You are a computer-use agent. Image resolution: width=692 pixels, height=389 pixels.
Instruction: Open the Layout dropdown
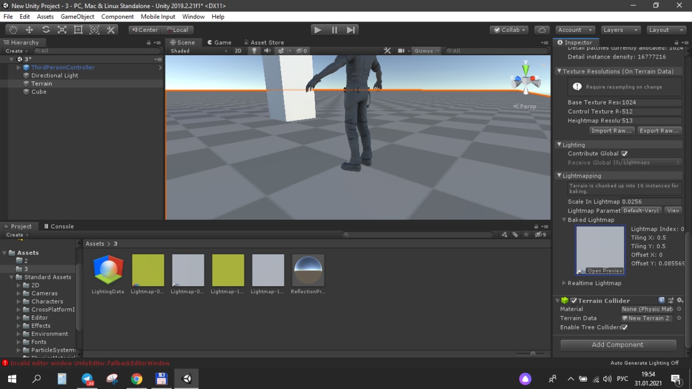click(x=666, y=30)
